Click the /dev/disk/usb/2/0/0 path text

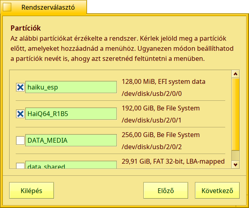(152, 94)
